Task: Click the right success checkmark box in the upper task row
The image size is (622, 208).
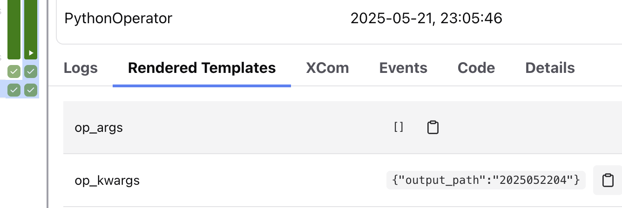Action: [31, 71]
